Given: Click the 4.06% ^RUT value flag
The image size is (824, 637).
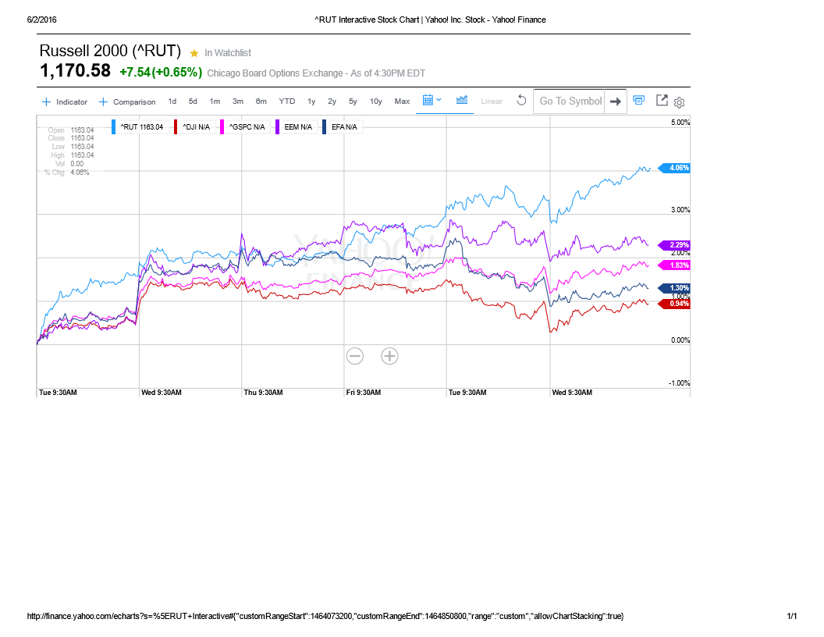Looking at the screenshot, I should click(674, 168).
